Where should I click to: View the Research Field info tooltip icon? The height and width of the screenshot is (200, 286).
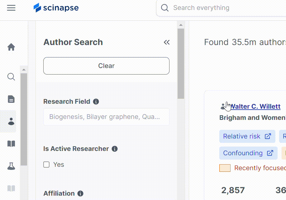96,102
